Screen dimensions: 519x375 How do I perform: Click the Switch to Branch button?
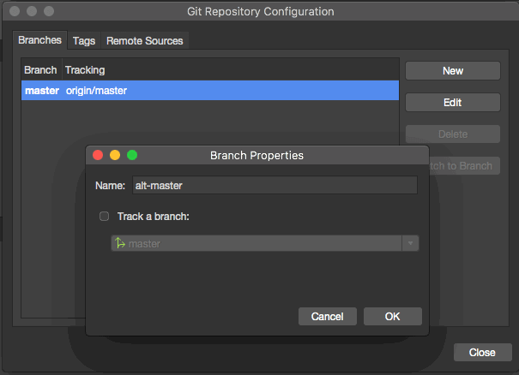(x=464, y=166)
